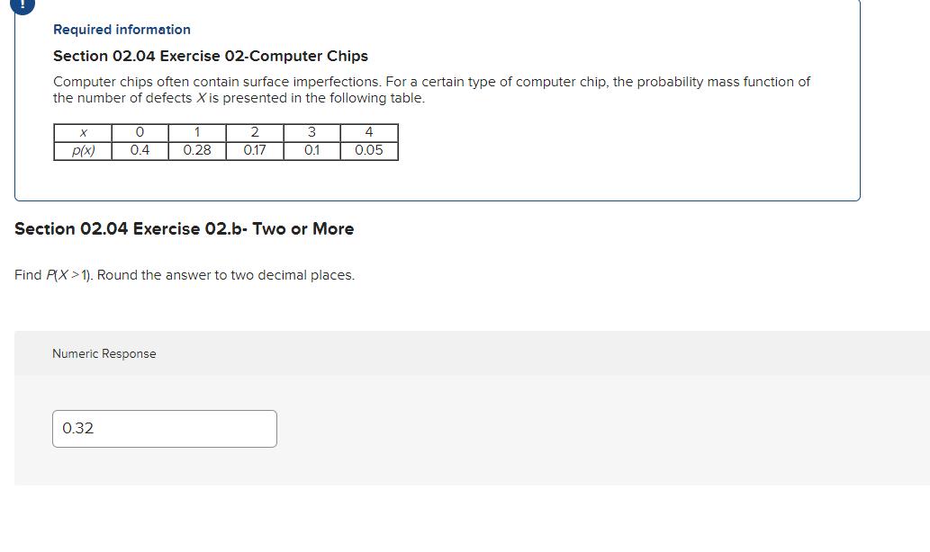Select the answer value 0.32
The image size is (930, 552).
click(79, 428)
